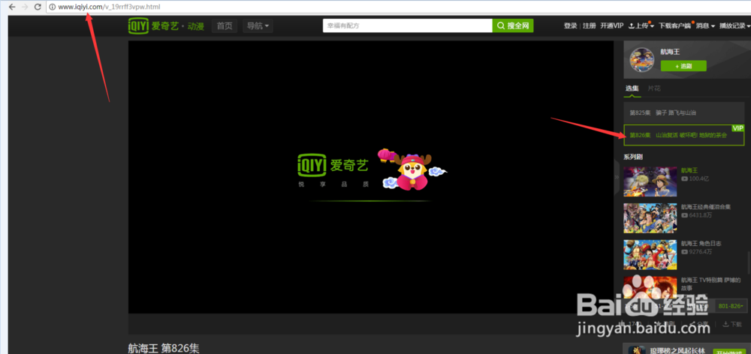The height and width of the screenshot is (354, 751).
Task: Click the first 航海王 series thumbnail
Action: pos(650,181)
